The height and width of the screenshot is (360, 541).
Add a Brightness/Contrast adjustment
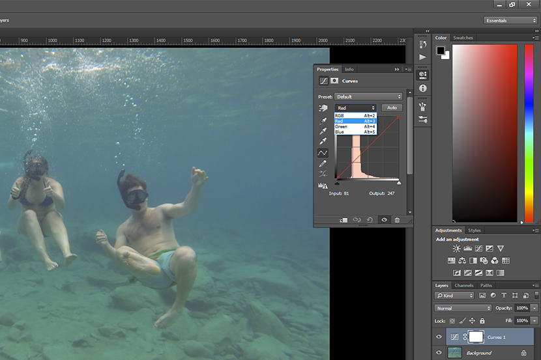coord(456,249)
